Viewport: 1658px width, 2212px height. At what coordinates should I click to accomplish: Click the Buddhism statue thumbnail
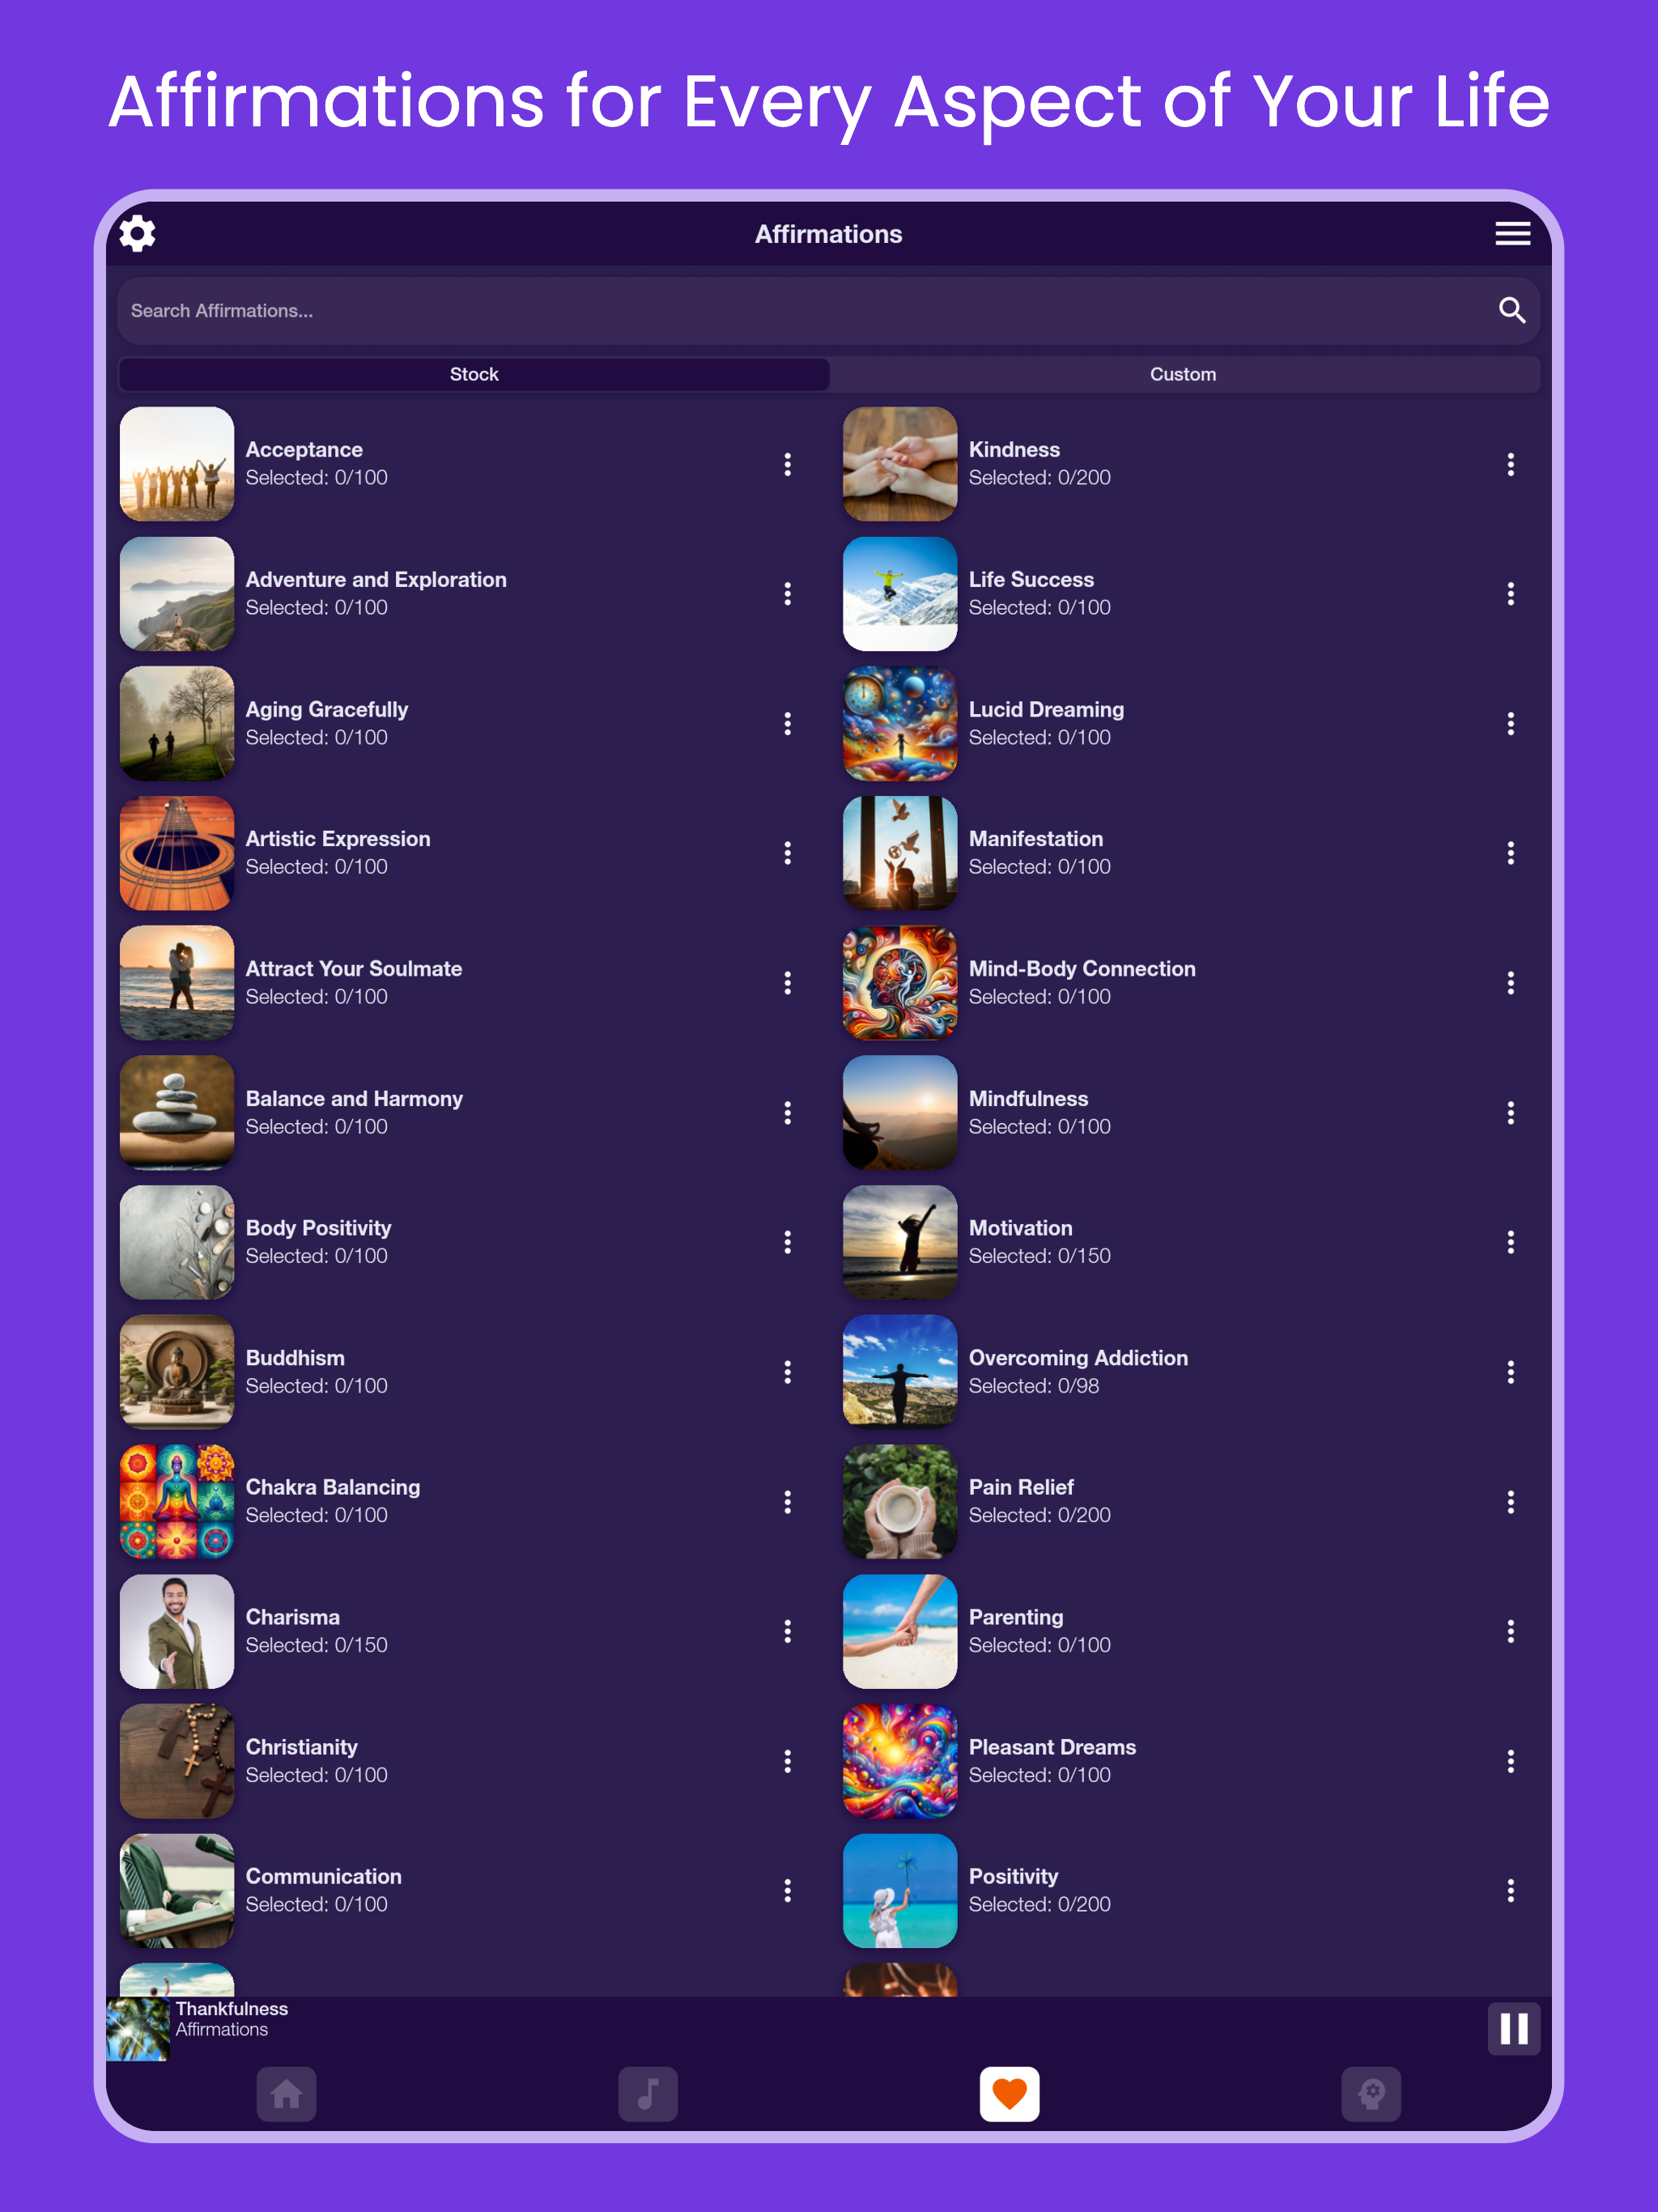[x=177, y=1372]
